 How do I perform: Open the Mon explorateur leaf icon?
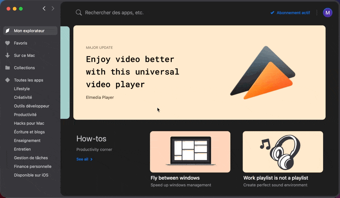pyautogui.click(x=7, y=30)
